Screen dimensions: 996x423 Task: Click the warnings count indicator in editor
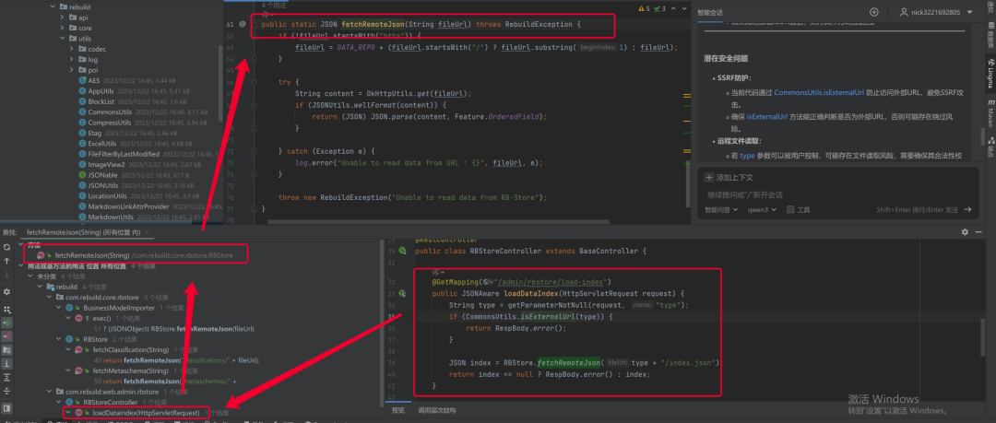click(x=646, y=9)
